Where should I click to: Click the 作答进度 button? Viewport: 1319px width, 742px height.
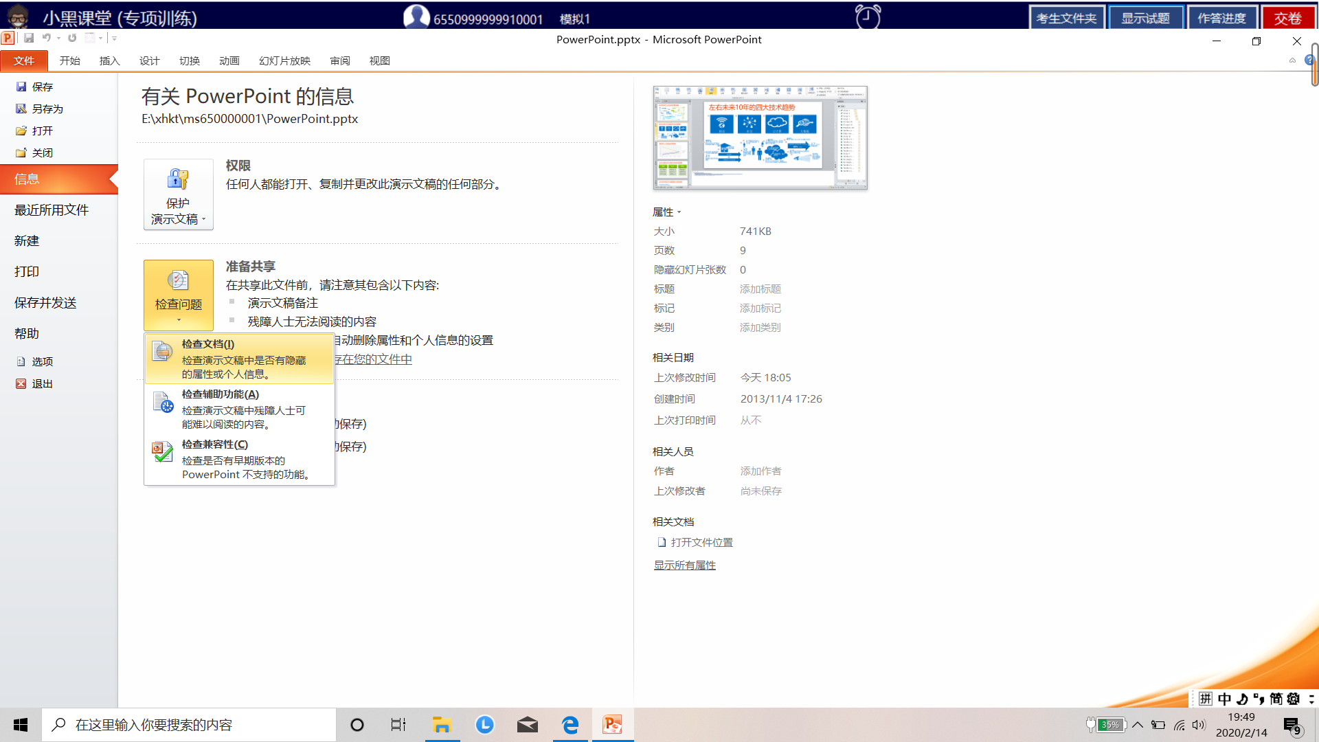tap(1221, 18)
